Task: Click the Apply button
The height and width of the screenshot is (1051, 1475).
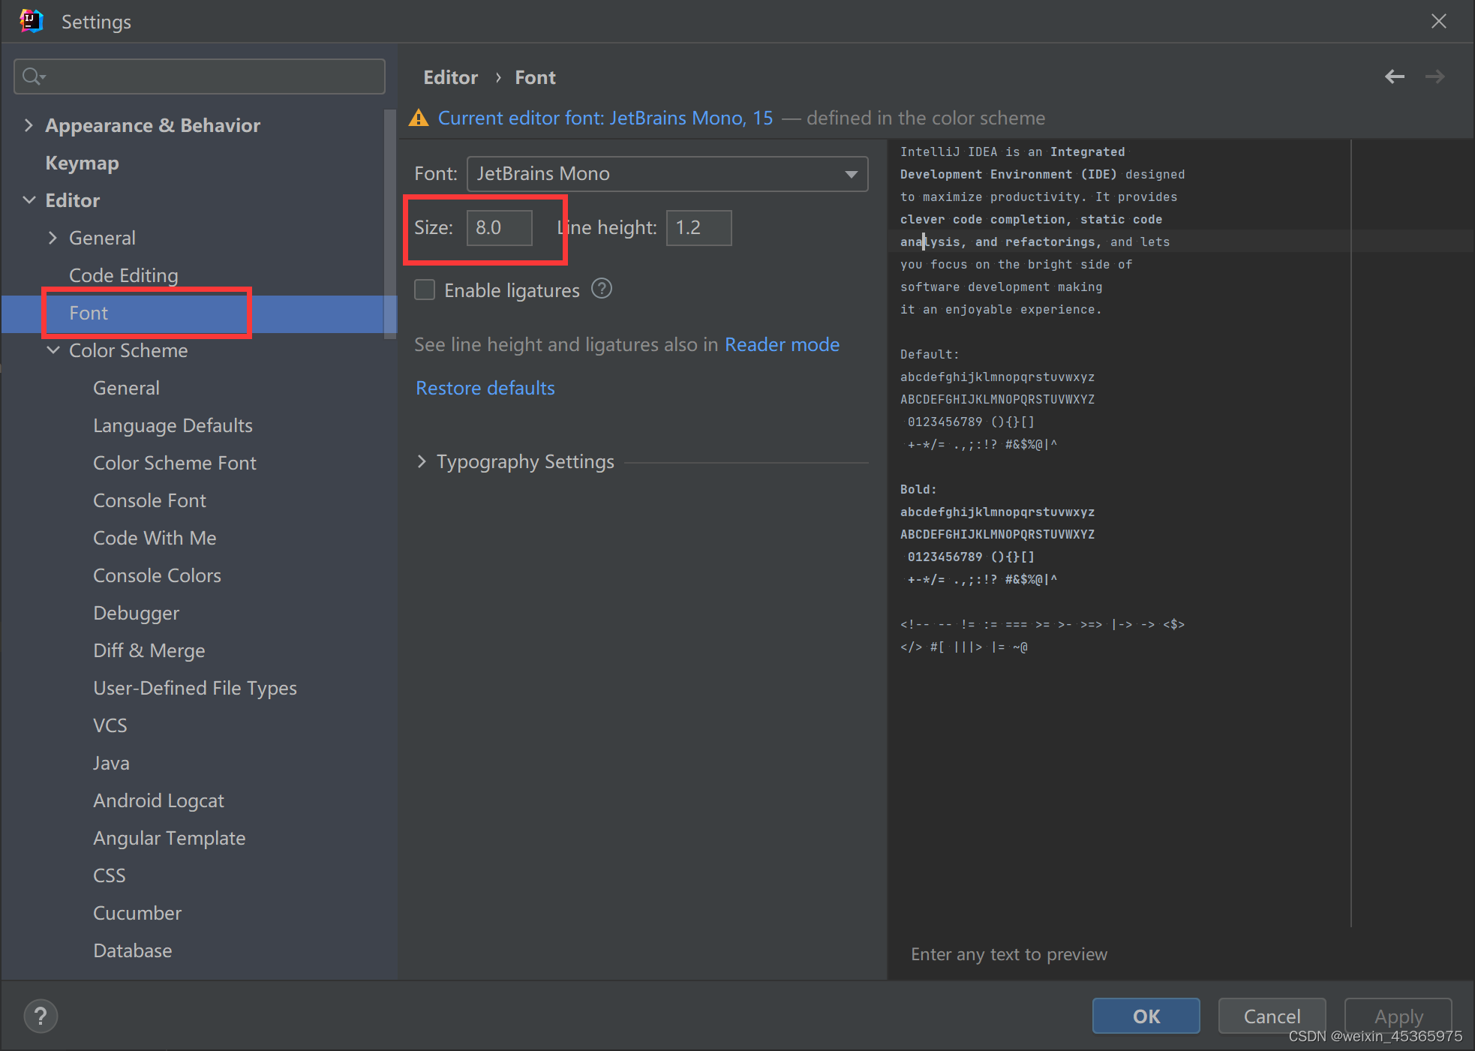Action: click(1398, 1016)
